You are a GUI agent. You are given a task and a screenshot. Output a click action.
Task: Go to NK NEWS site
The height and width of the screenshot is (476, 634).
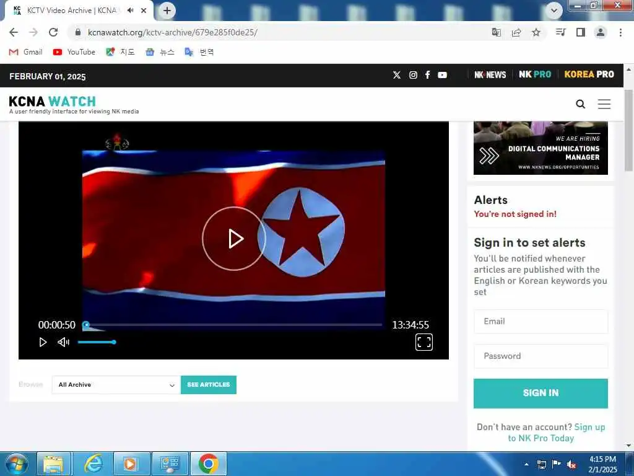[x=490, y=75]
